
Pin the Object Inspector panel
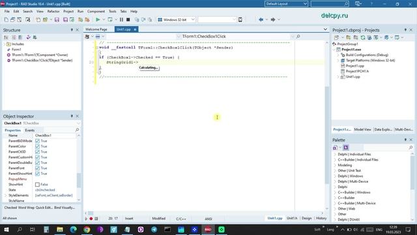pos(72,116)
